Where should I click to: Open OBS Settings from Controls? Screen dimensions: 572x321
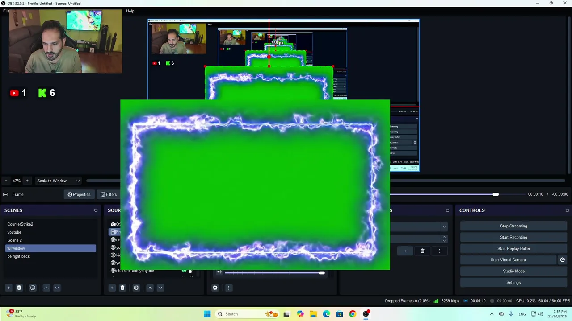(513, 283)
